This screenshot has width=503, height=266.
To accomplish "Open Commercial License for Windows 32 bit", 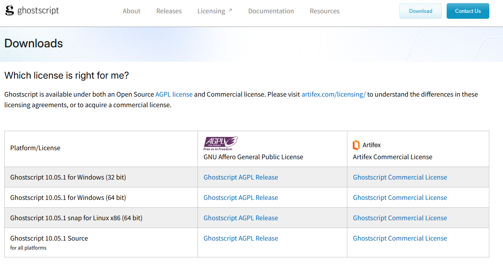I will click(x=400, y=177).
